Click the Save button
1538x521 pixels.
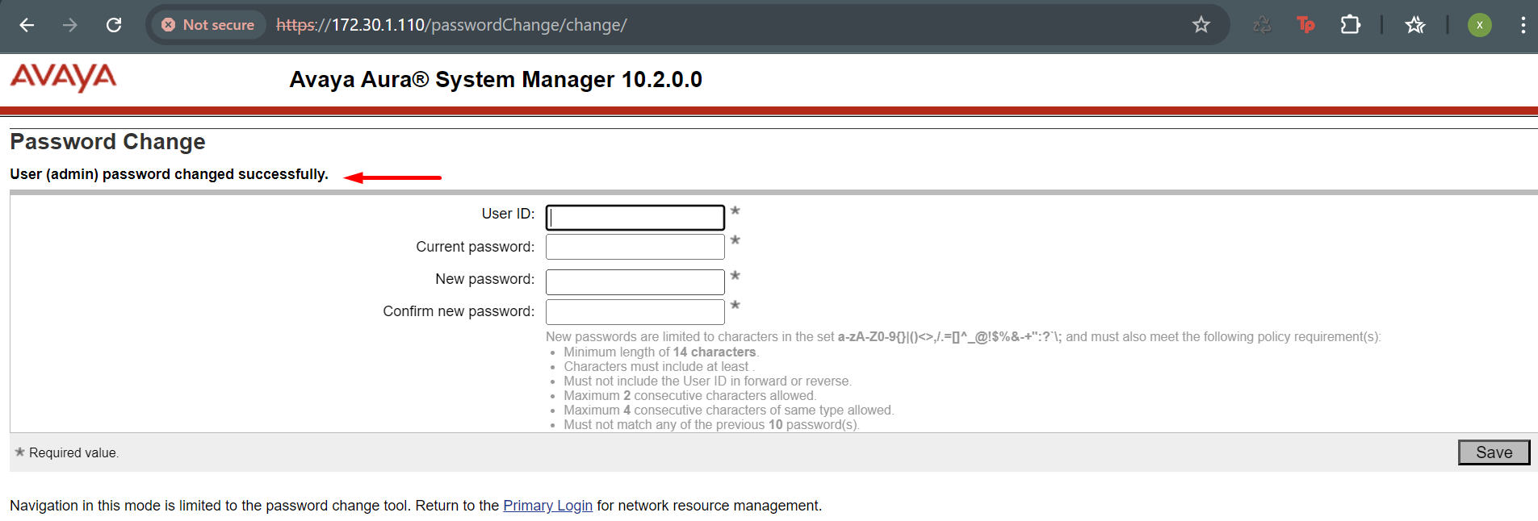pyautogui.click(x=1494, y=452)
